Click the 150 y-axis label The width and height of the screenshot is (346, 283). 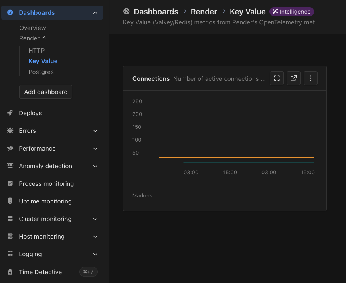[x=137, y=127]
